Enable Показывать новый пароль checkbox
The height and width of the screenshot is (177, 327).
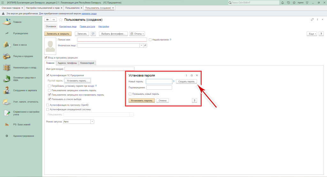(130, 94)
